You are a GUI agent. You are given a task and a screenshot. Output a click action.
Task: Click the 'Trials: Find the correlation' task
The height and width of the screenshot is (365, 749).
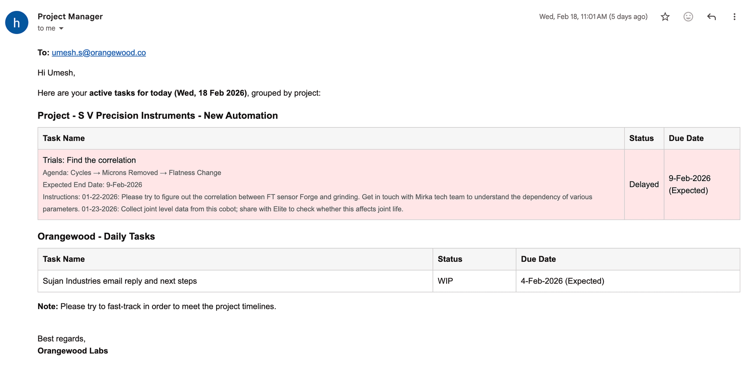tap(89, 160)
